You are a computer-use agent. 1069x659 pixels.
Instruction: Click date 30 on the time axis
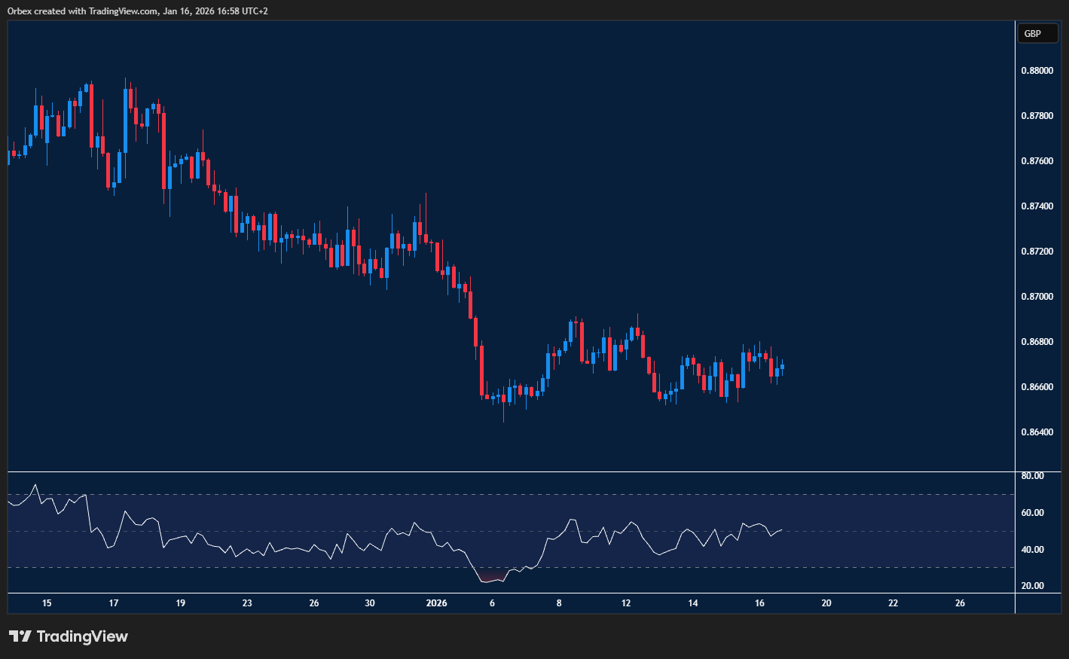(x=369, y=603)
